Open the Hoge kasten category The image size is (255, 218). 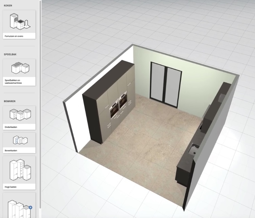point(19,172)
